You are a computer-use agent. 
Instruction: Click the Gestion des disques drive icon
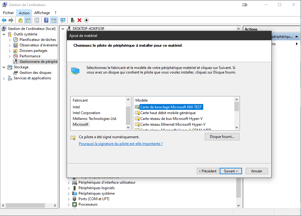coord(16,73)
